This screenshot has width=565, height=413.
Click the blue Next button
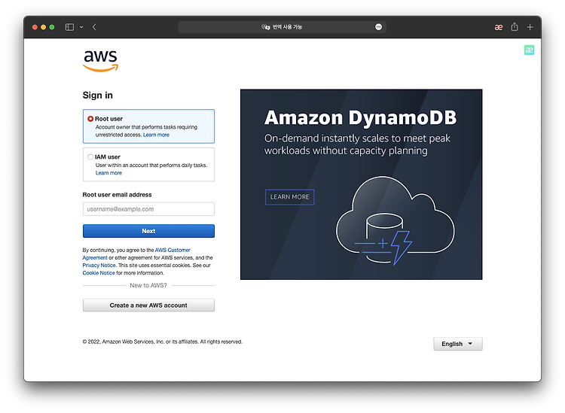[148, 231]
